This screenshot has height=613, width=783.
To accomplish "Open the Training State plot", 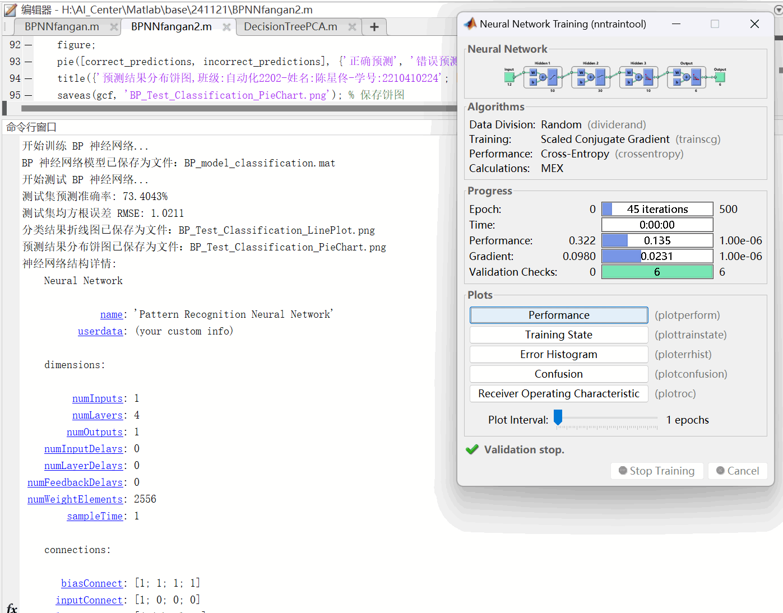I will pos(559,335).
